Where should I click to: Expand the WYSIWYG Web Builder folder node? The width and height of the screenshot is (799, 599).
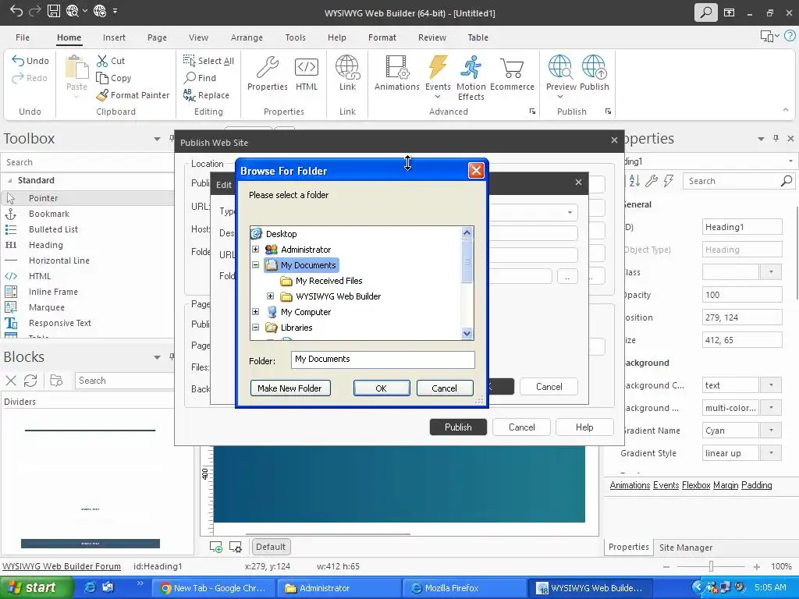point(271,296)
